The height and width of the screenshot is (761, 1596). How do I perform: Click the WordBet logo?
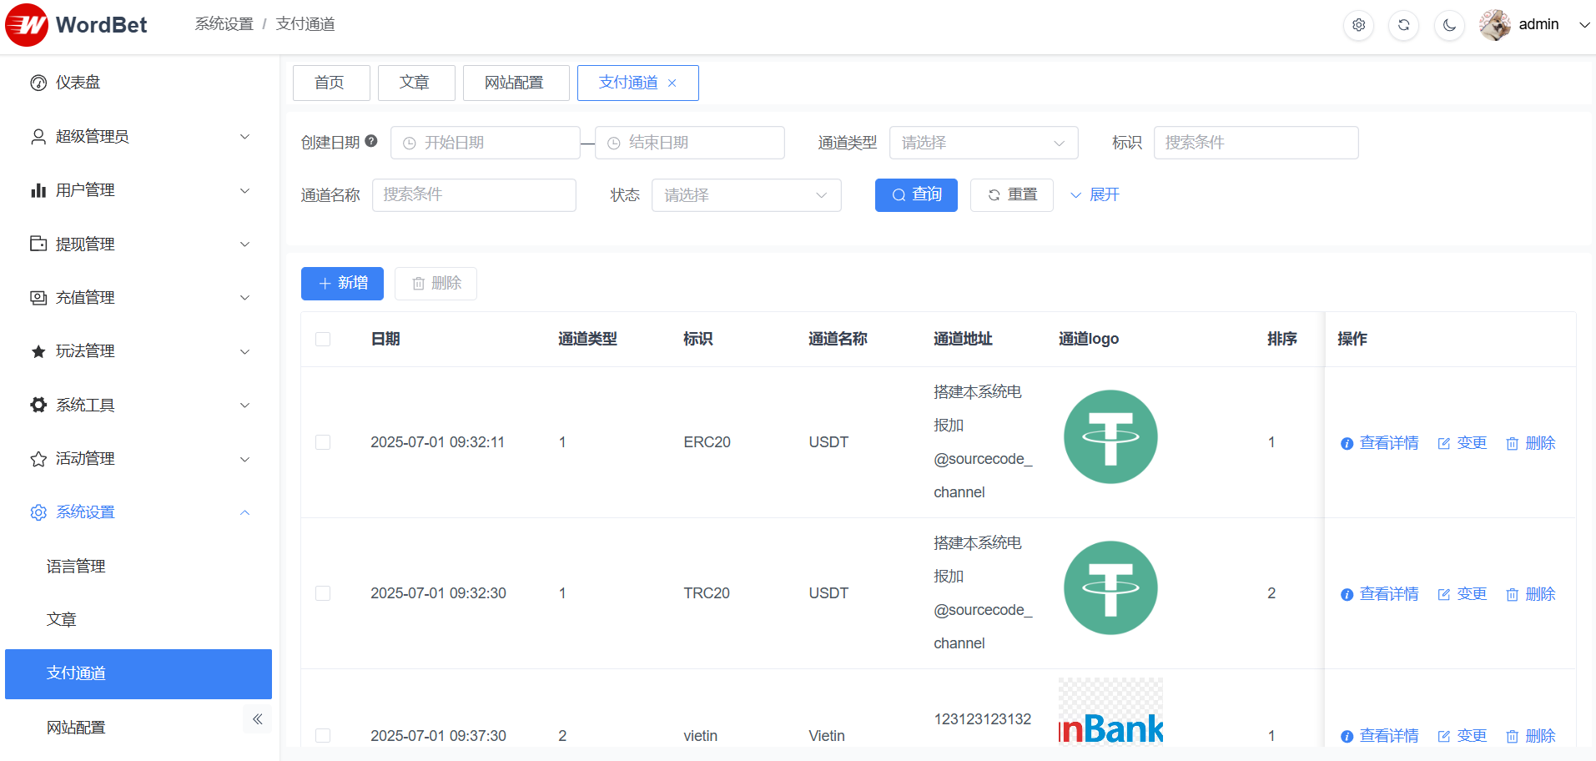[x=77, y=25]
